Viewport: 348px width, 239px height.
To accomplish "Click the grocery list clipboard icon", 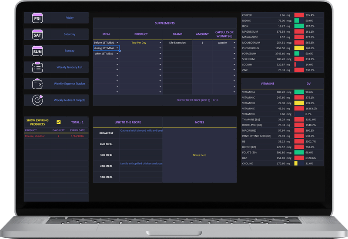I will pyautogui.click(x=37, y=67).
